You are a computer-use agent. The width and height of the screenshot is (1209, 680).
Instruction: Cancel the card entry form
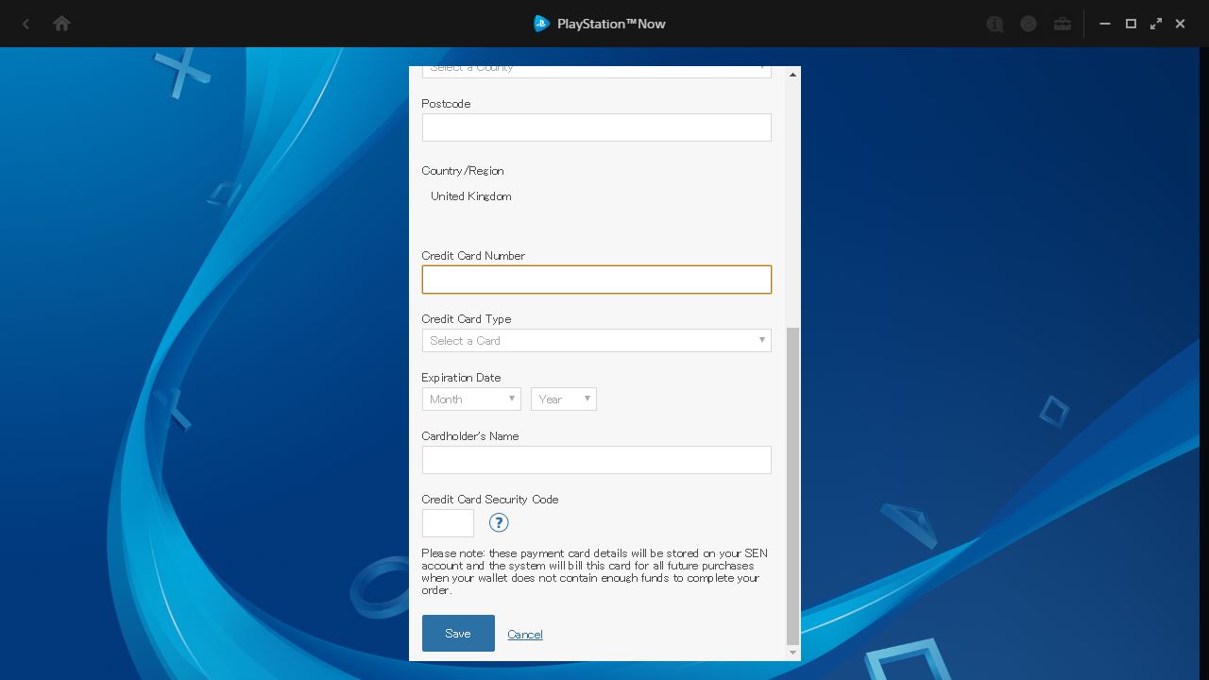pyautogui.click(x=525, y=634)
